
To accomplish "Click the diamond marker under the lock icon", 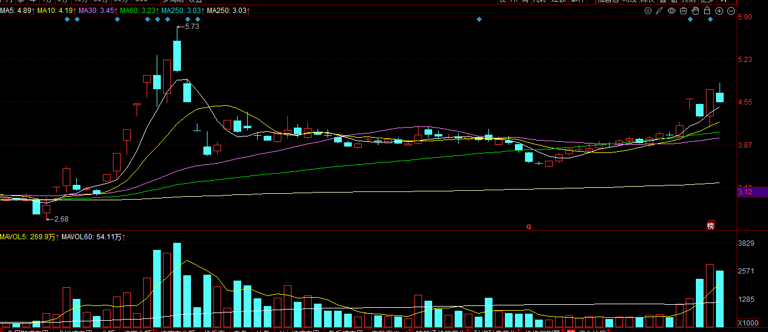I will pyautogui.click(x=711, y=19).
